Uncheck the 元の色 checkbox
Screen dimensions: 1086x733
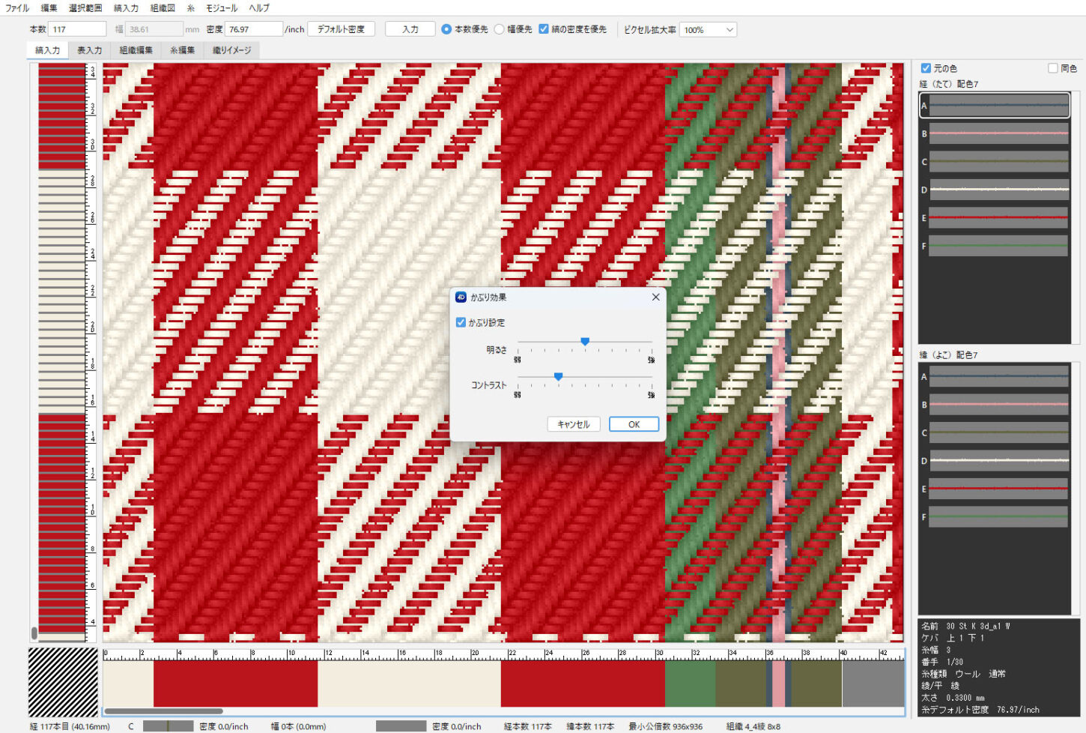pyautogui.click(x=926, y=68)
